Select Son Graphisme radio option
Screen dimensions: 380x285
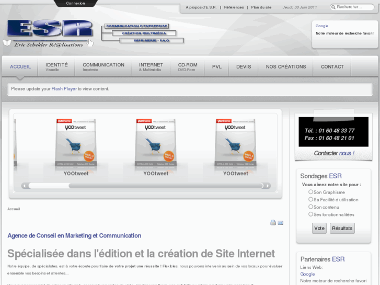pos(310,192)
